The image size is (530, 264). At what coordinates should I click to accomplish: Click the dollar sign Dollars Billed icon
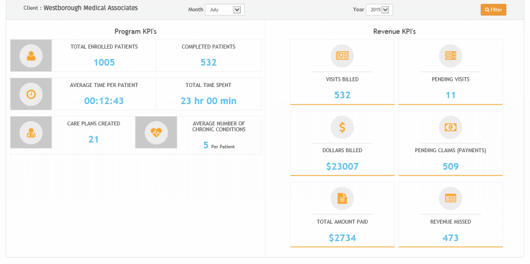coord(342,127)
